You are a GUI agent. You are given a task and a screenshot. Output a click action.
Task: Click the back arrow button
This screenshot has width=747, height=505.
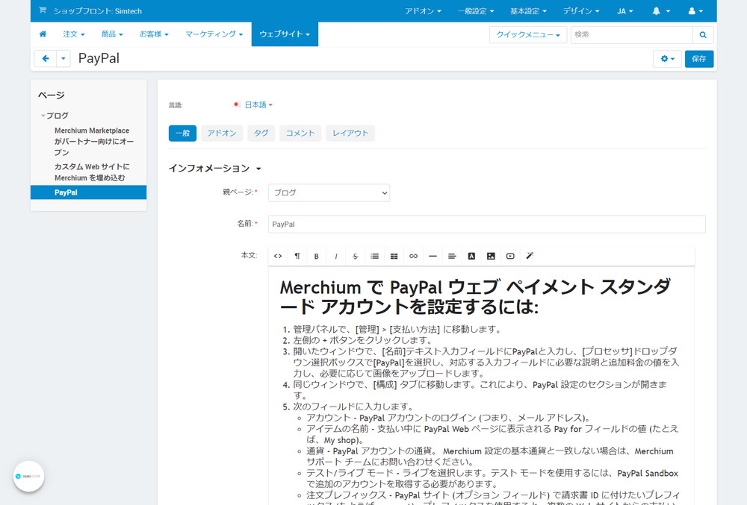coord(46,58)
